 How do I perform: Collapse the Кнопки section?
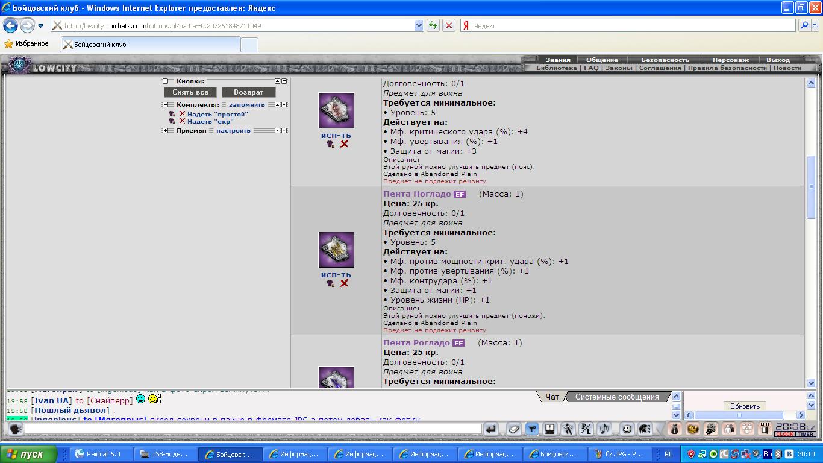pyautogui.click(x=165, y=81)
